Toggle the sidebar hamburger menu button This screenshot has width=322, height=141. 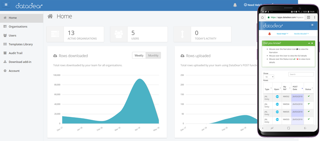6,5
